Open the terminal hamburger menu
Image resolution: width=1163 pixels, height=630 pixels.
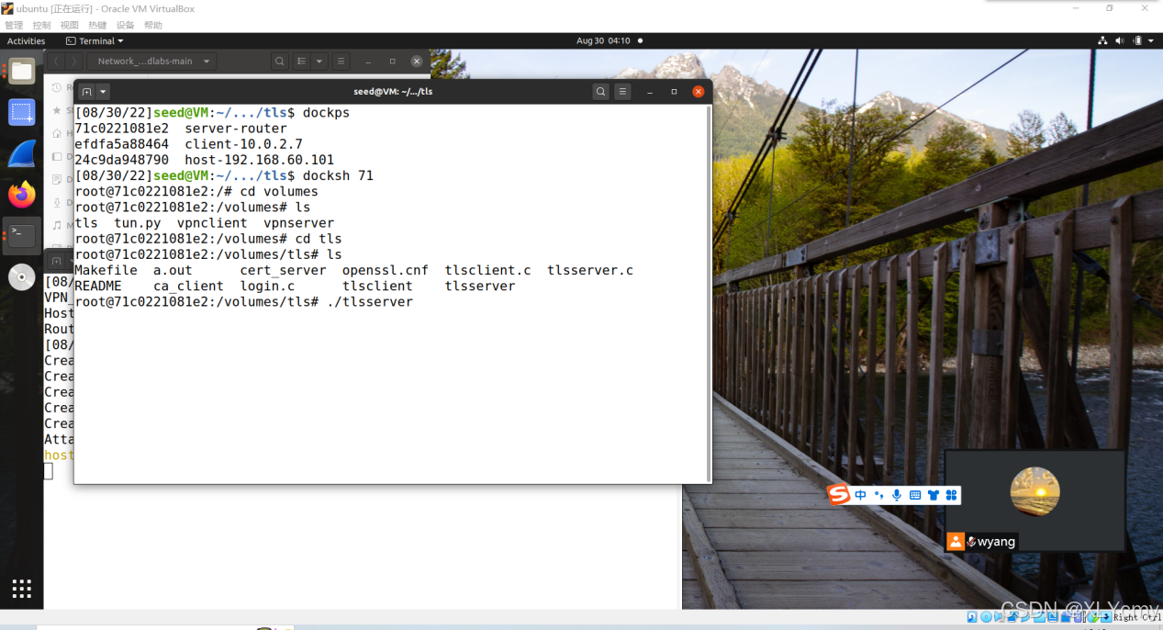coord(622,92)
